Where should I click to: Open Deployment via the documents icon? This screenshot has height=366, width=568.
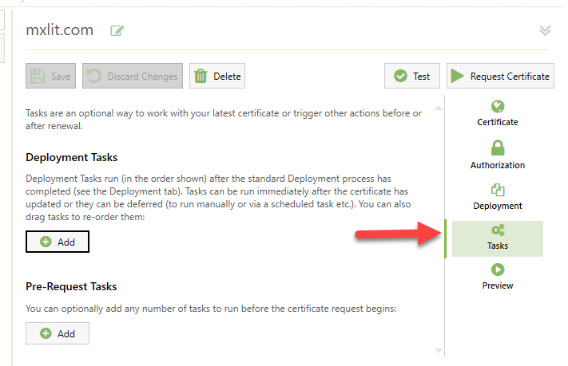click(x=498, y=189)
